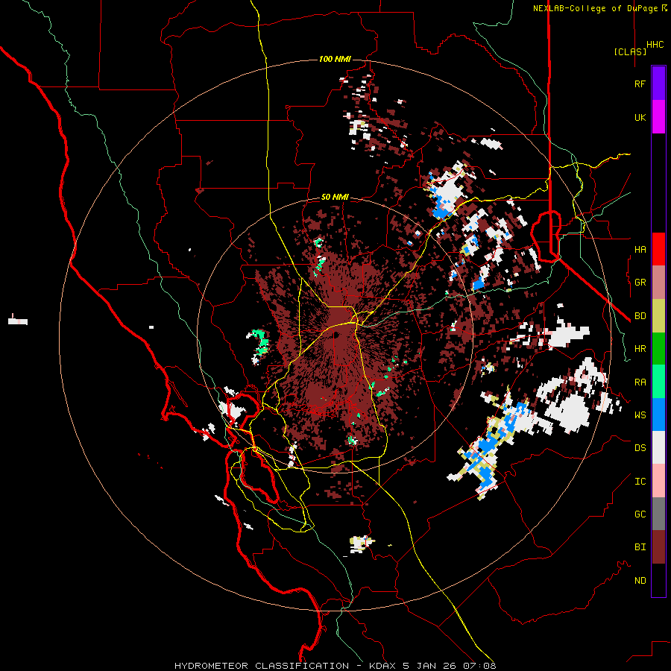Viewport: 671px width, 671px height.
Task: Pick the bright green RA legend swatch
Action: pyautogui.click(x=658, y=382)
